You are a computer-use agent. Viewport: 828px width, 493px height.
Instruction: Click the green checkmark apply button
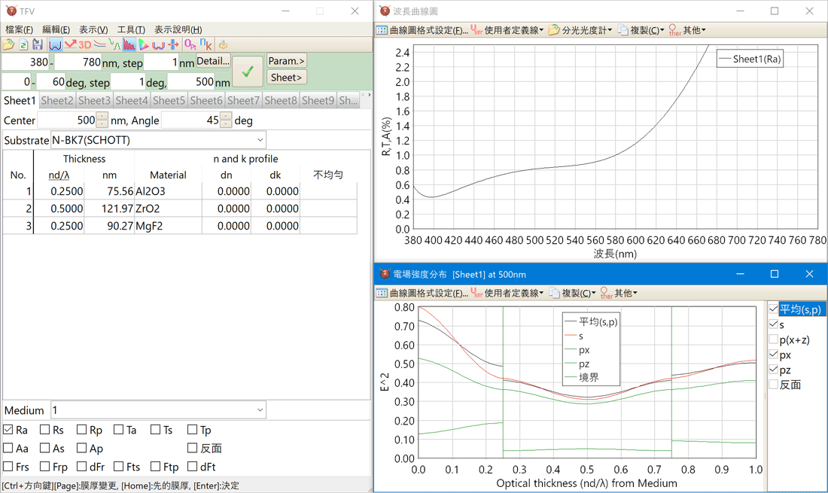click(x=248, y=72)
